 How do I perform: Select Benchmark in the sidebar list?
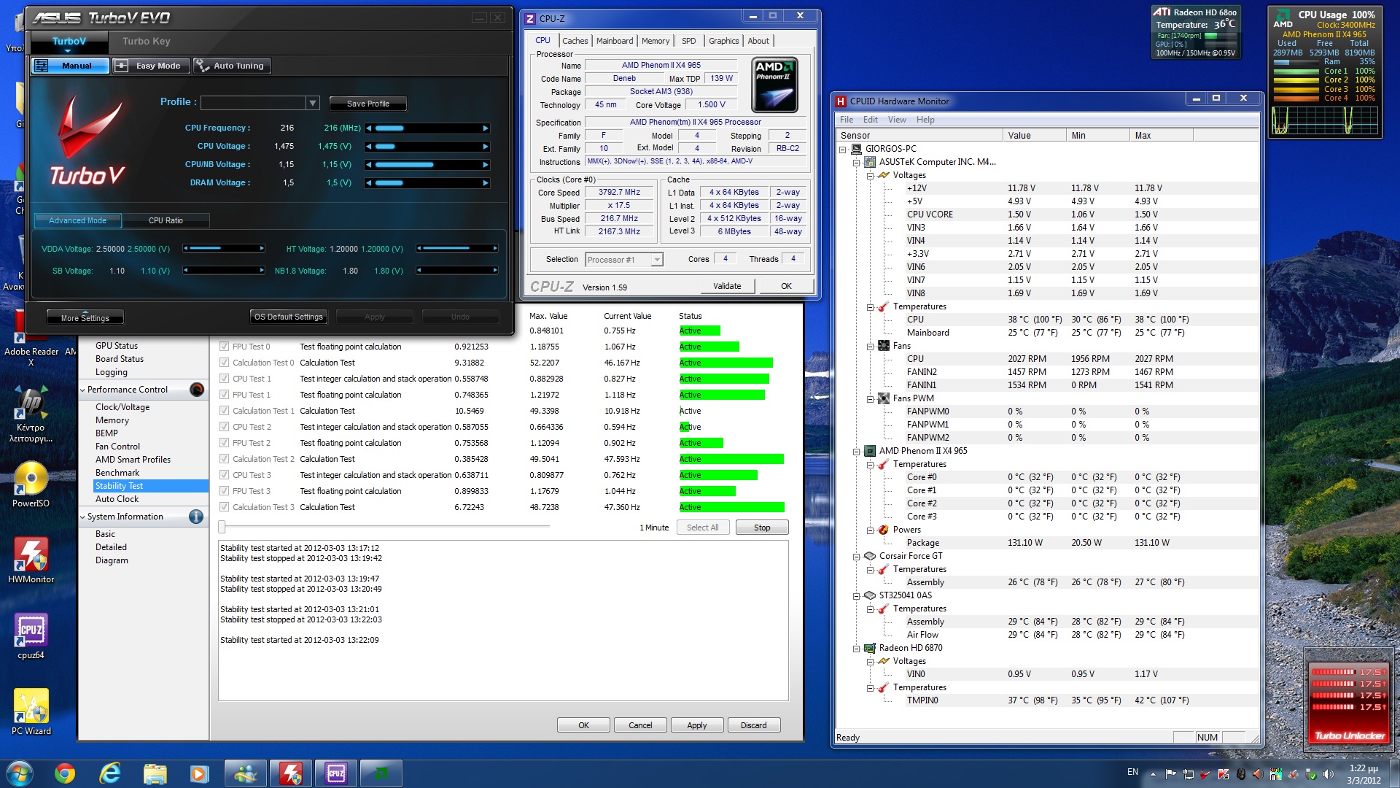(x=117, y=473)
